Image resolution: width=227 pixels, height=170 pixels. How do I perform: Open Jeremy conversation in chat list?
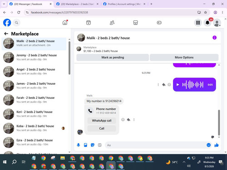point(34,57)
